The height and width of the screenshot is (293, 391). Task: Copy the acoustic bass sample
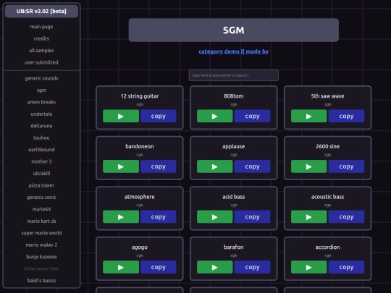pyautogui.click(x=346, y=217)
